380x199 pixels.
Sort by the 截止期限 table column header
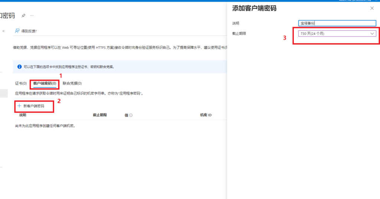coord(100,115)
